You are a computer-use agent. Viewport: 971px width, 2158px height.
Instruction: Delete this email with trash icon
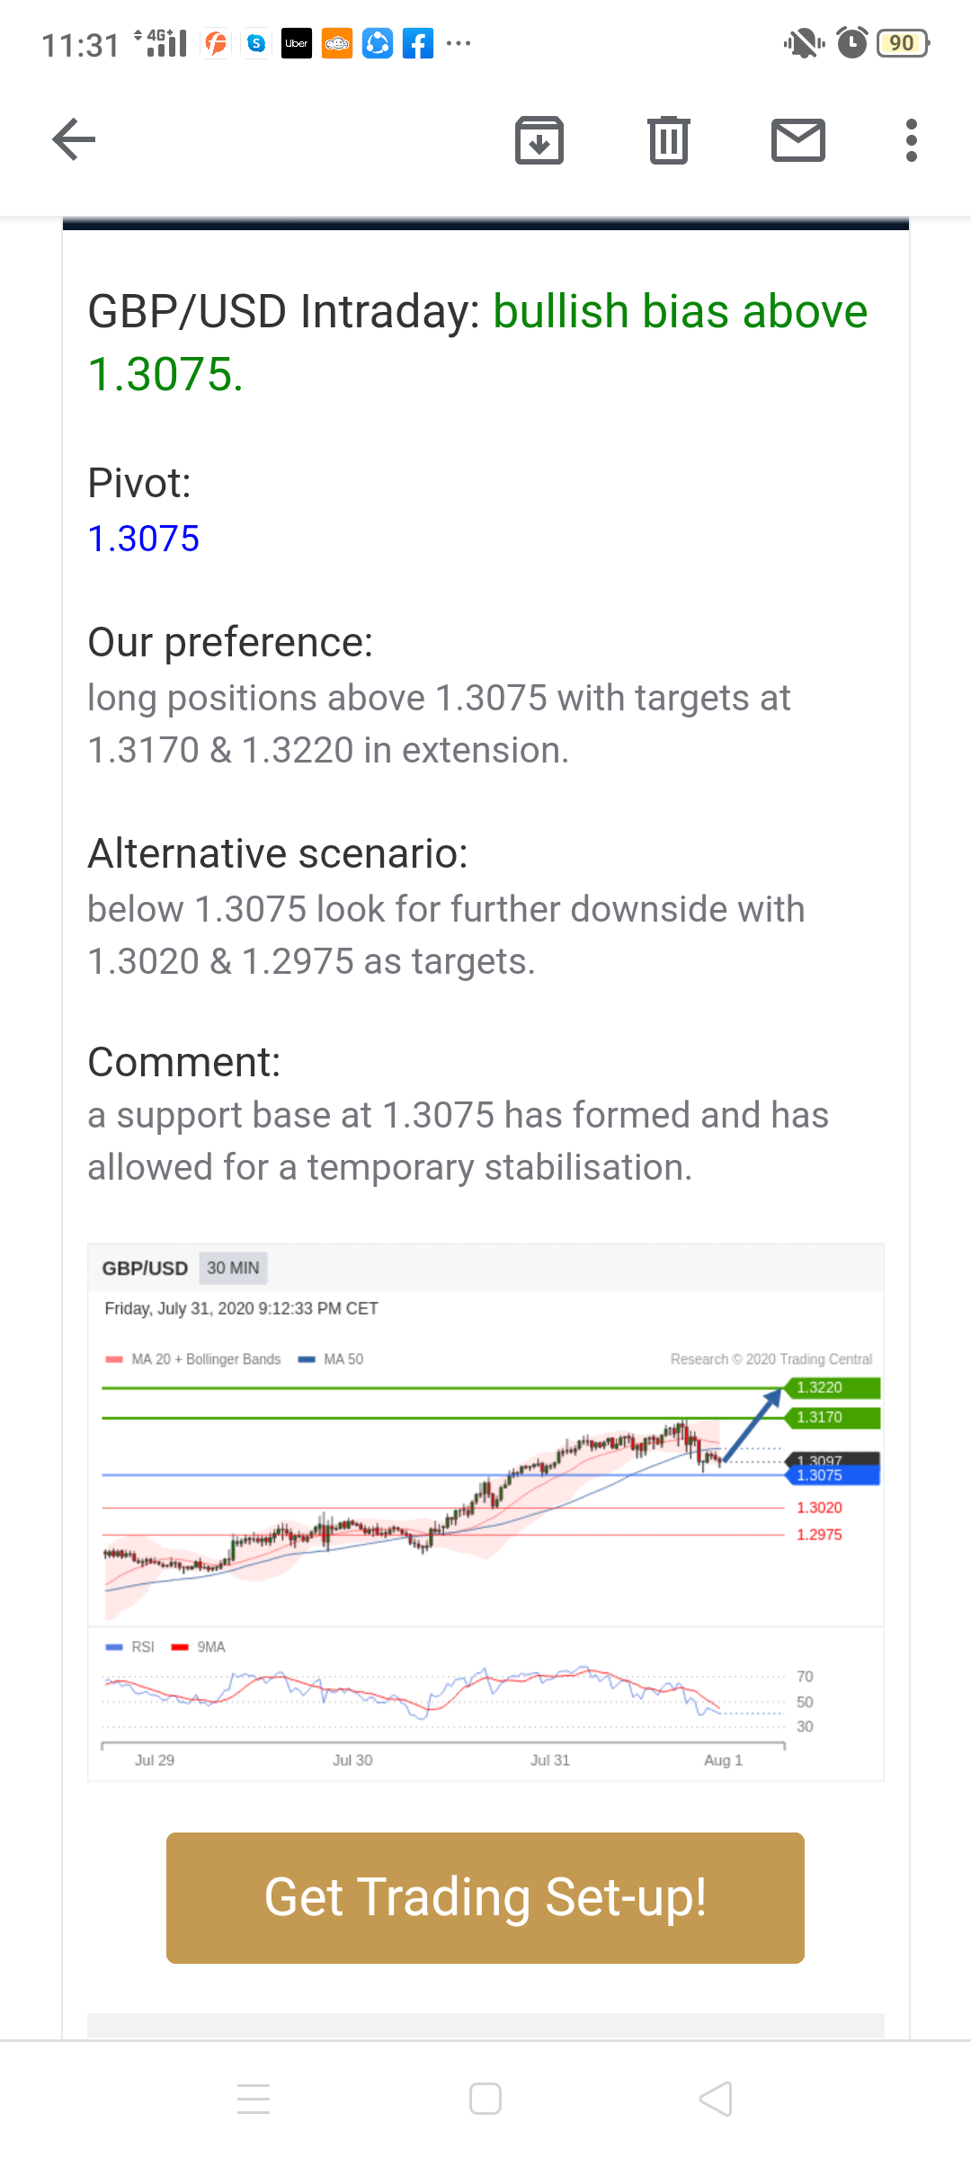(668, 140)
